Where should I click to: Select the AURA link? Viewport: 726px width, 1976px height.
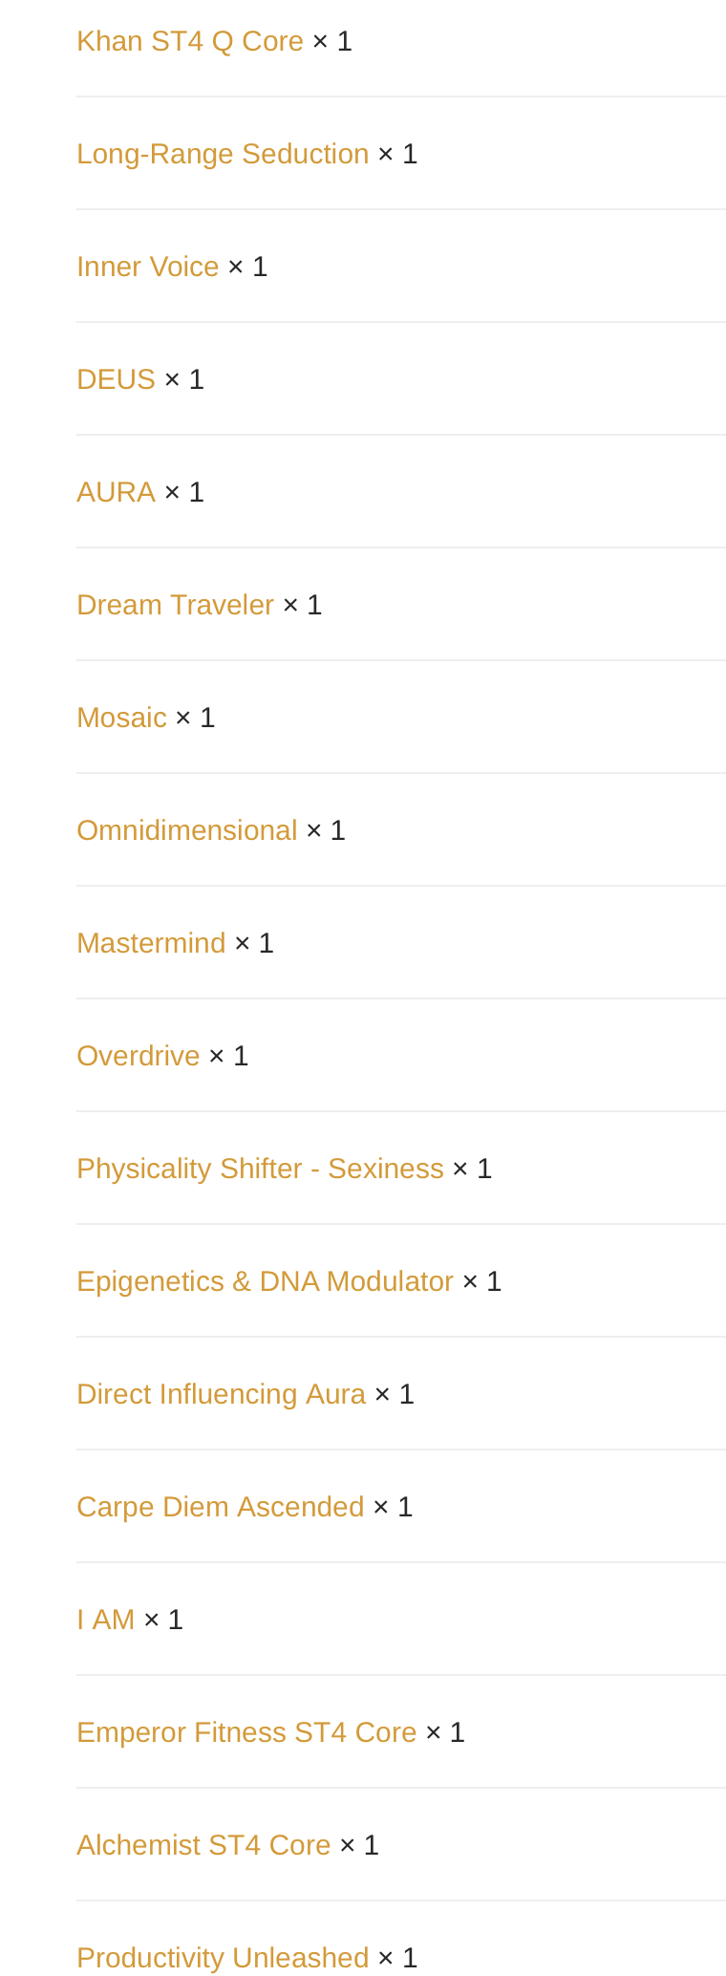(x=116, y=492)
